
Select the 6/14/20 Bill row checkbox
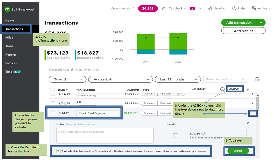[53, 103]
